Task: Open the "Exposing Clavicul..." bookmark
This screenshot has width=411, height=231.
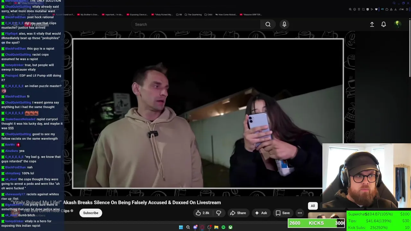Action: click(137, 14)
